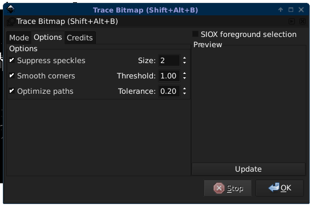The width and height of the screenshot is (312, 208).
Task: Increase speckle Size value
Action: 184,59
